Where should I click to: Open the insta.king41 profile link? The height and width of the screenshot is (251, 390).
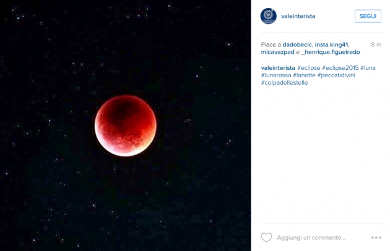coord(331,45)
